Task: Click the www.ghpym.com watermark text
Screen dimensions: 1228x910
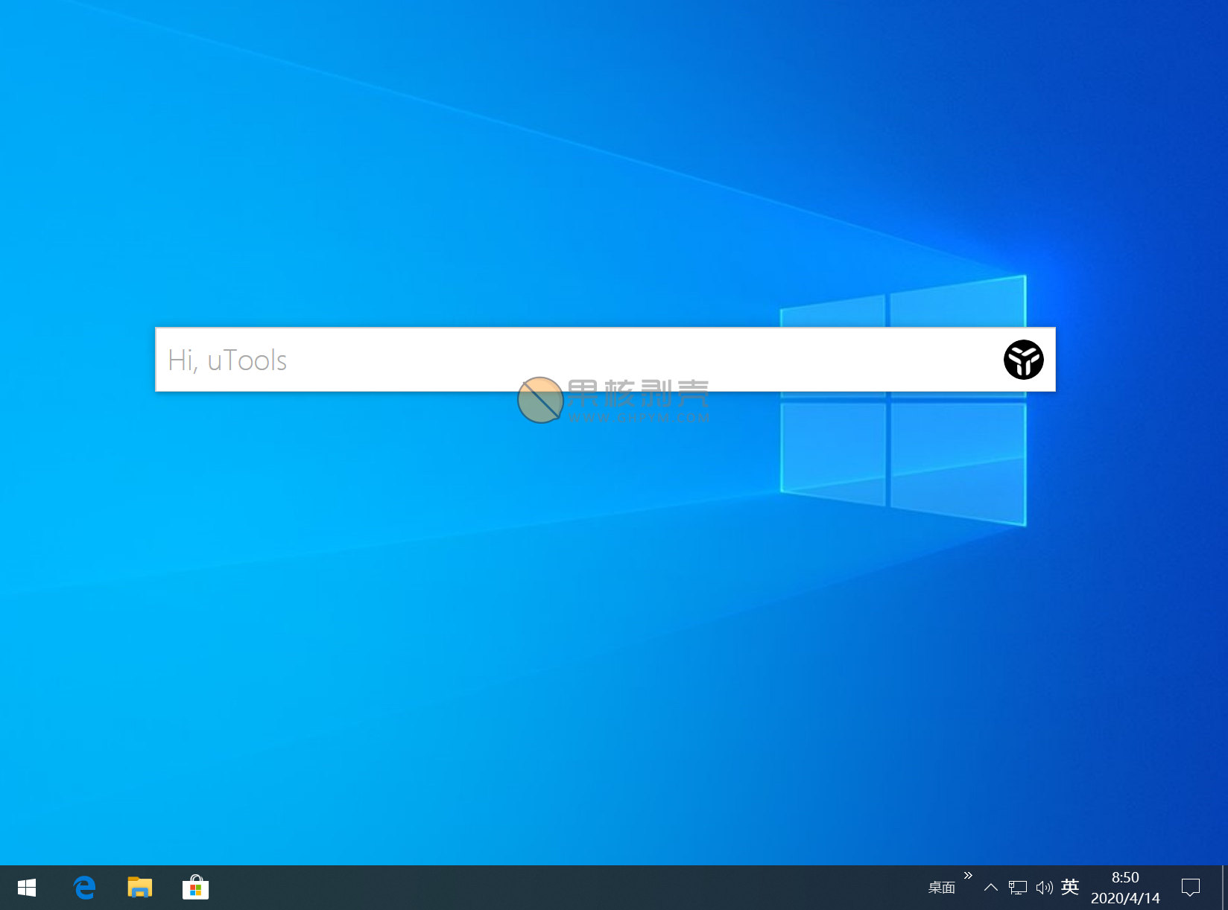Action: (639, 418)
